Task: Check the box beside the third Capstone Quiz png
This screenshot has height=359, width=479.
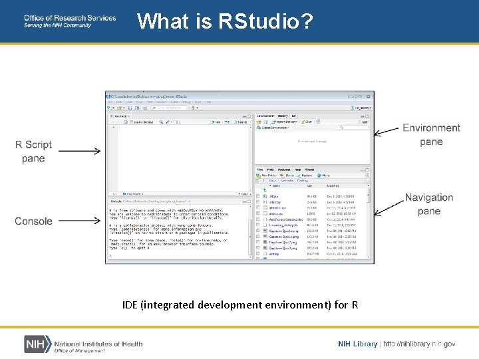Action: pos(258,243)
